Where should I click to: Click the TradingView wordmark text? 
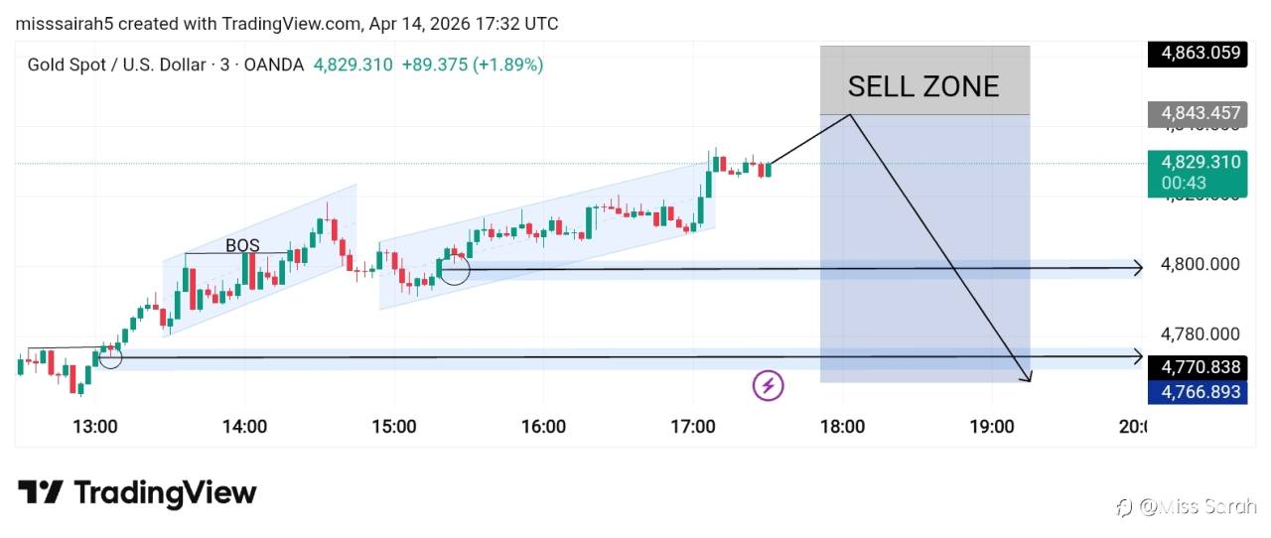(x=165, y=492)
